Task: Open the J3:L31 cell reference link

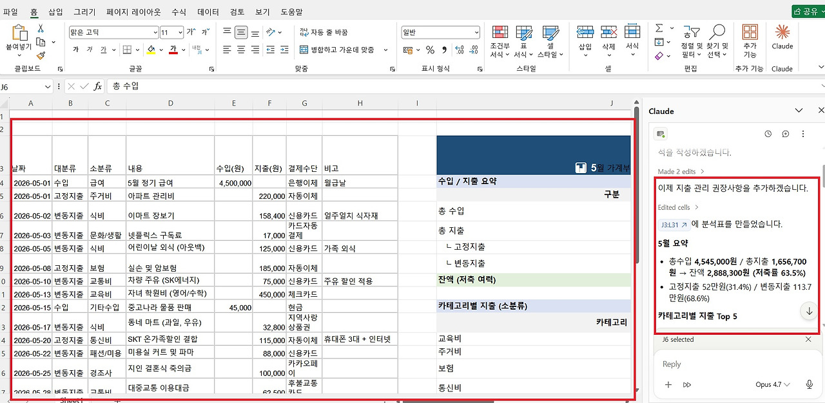Action: [674, 225]
